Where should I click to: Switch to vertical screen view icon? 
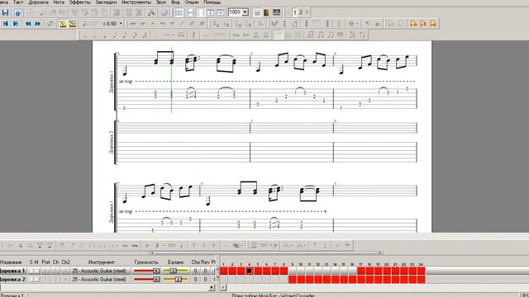[210, 13]
